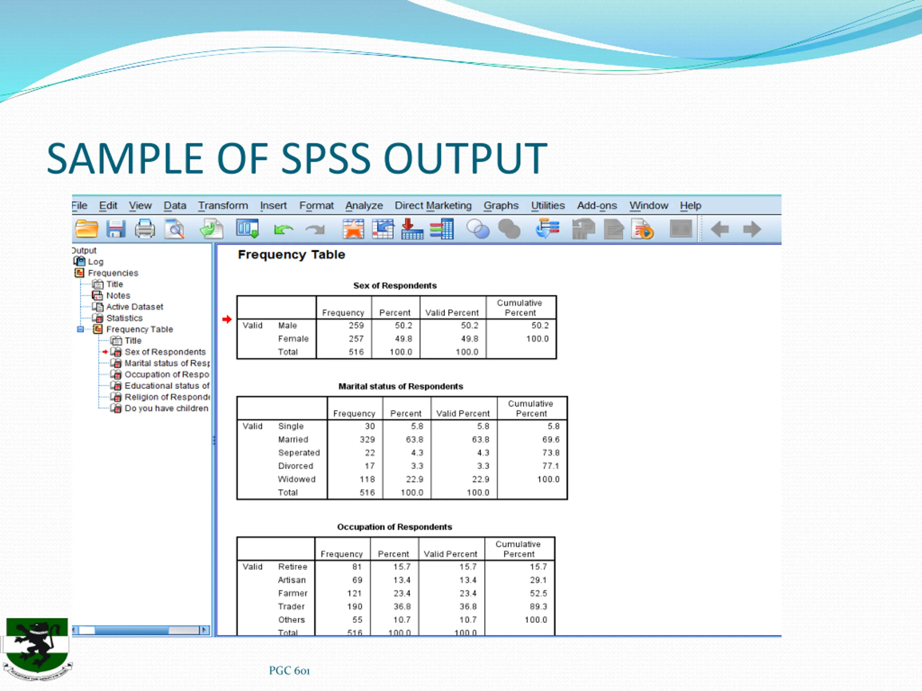The height and width of the screenshot is (691, 922).
Task: Click the Male frequency value 259
Action: click(356, 326)
